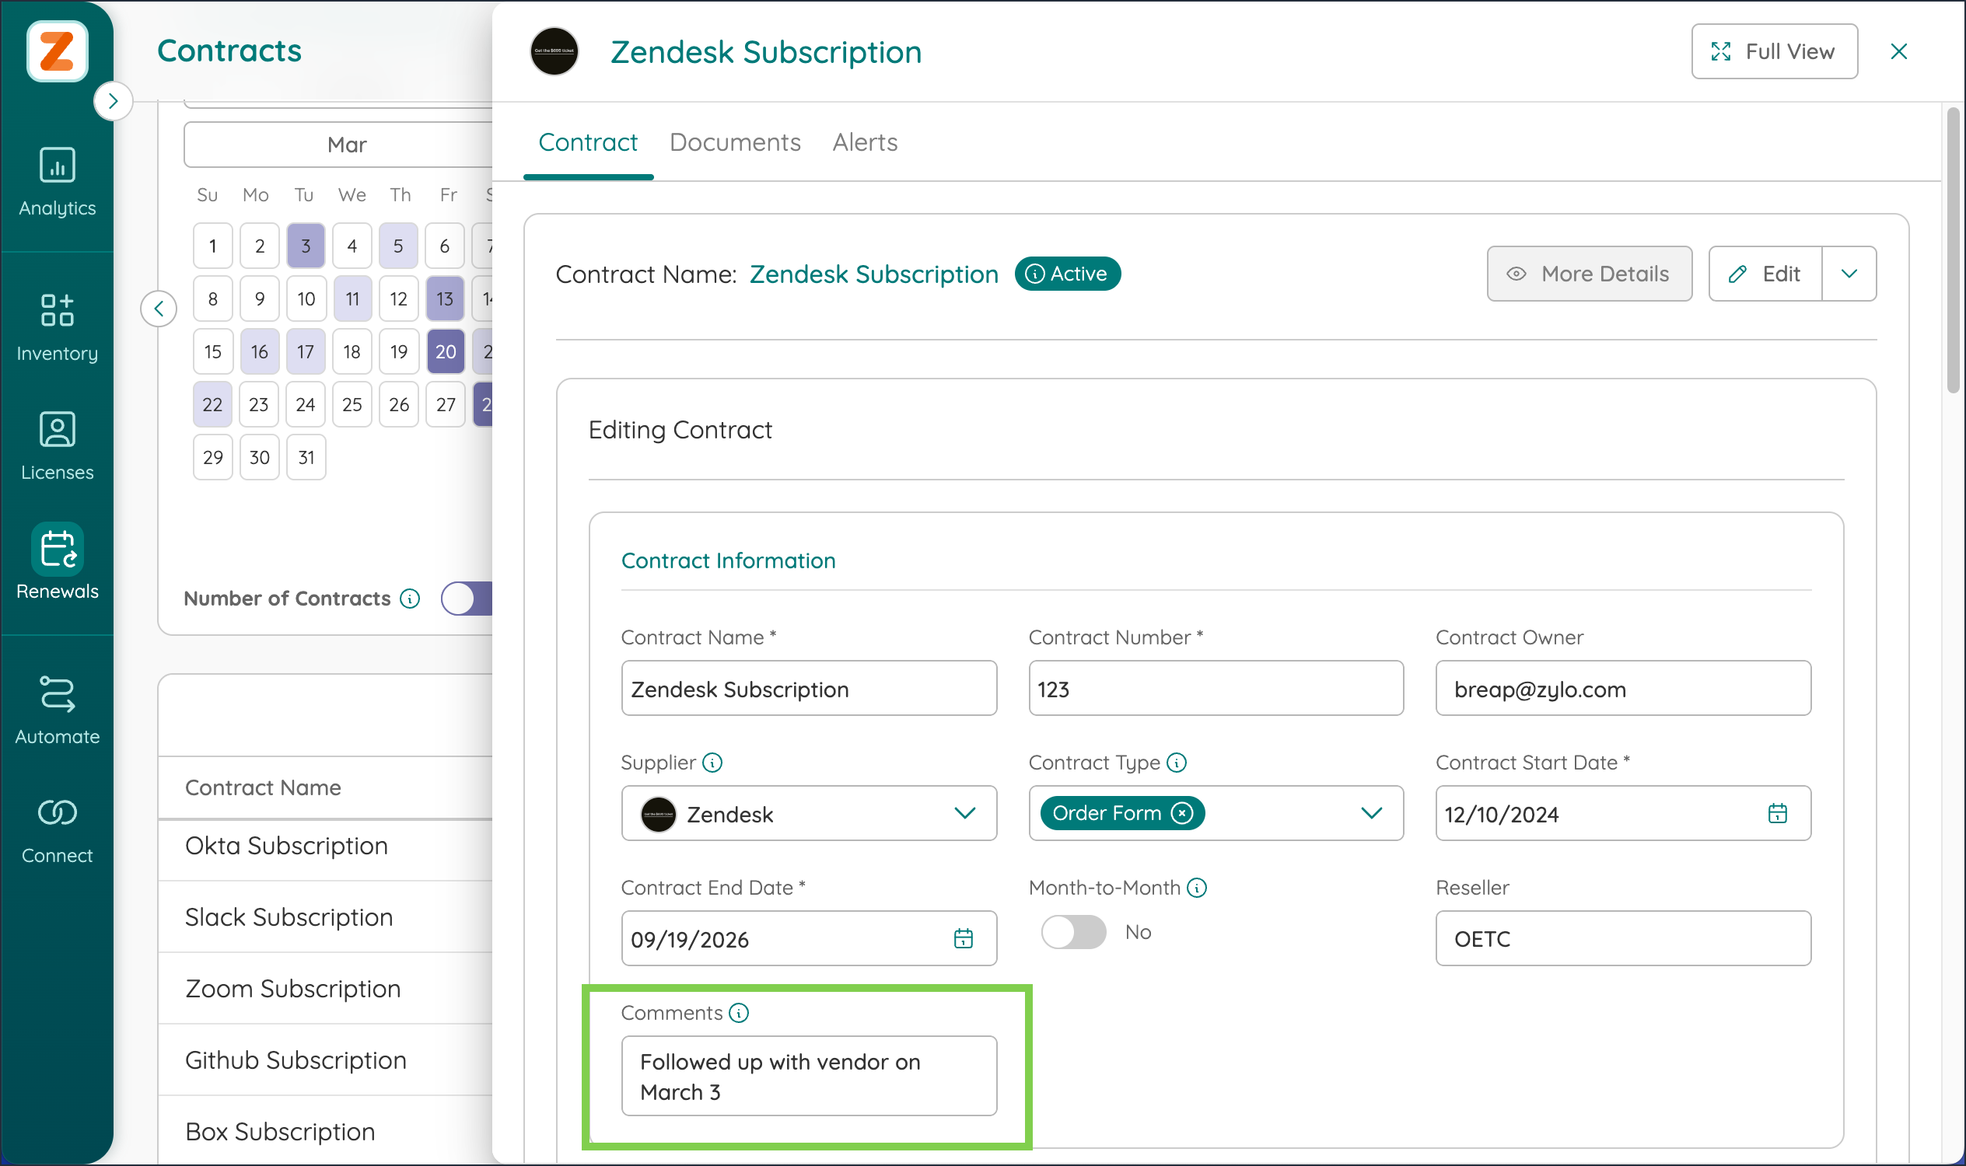1966x1166 pixels.
Task: Switch to the Documents tab
Action: click(x=735, y=142)
